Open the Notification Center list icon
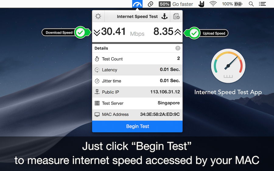Viewport: 274px width, 171px height. [x=262, y=4]
